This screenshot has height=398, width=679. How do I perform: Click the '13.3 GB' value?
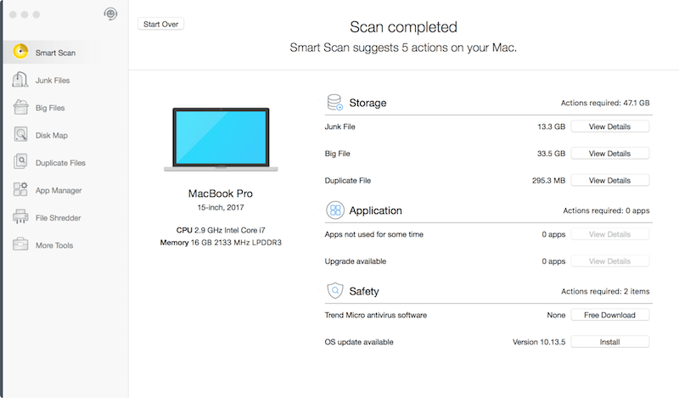[551, 126]
